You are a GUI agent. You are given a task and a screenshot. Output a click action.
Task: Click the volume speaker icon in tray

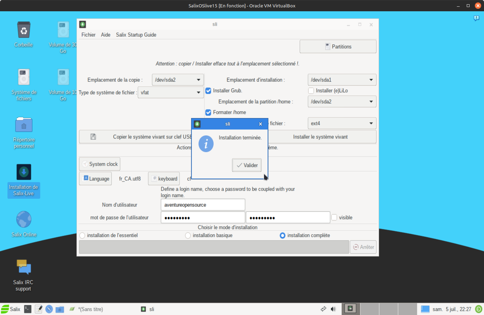tap(333, 309)
